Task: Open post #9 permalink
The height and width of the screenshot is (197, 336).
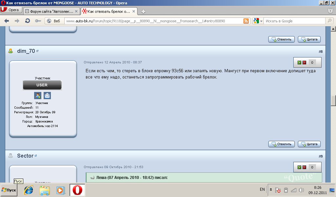Action: pos(321,156)
